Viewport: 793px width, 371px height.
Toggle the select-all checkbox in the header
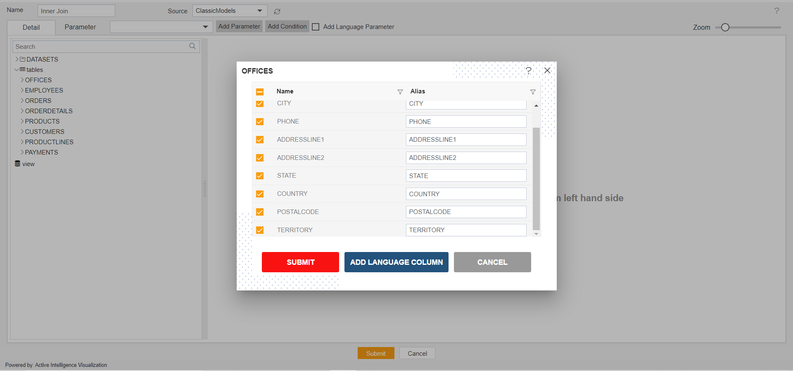(260, 92)
